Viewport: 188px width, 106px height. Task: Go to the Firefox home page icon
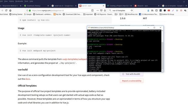coord(10,11)
